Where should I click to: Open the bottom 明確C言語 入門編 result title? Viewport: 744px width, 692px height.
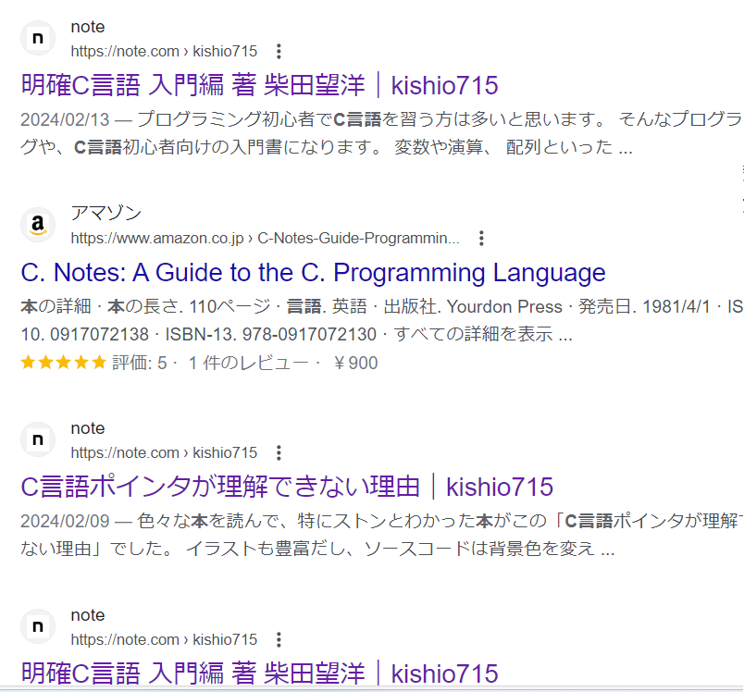point(259,673)
